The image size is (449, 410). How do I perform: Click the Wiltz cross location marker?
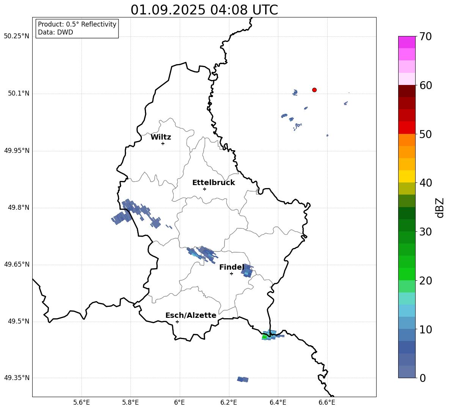pos(163,143)
